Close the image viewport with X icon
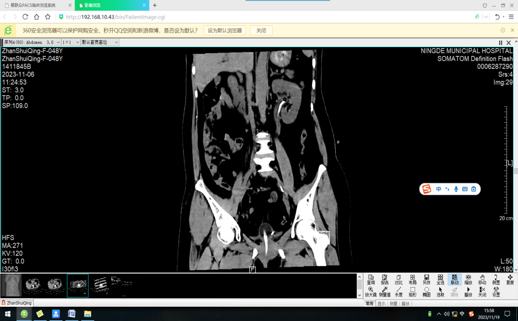Viewport: 518px width, 321px height. [509, 42]
